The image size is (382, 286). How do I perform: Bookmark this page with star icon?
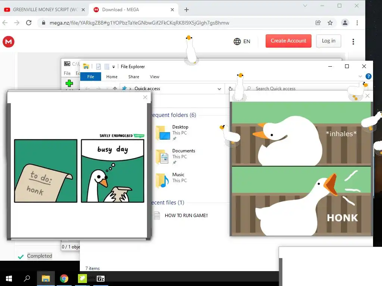click(x=330, y=23)
